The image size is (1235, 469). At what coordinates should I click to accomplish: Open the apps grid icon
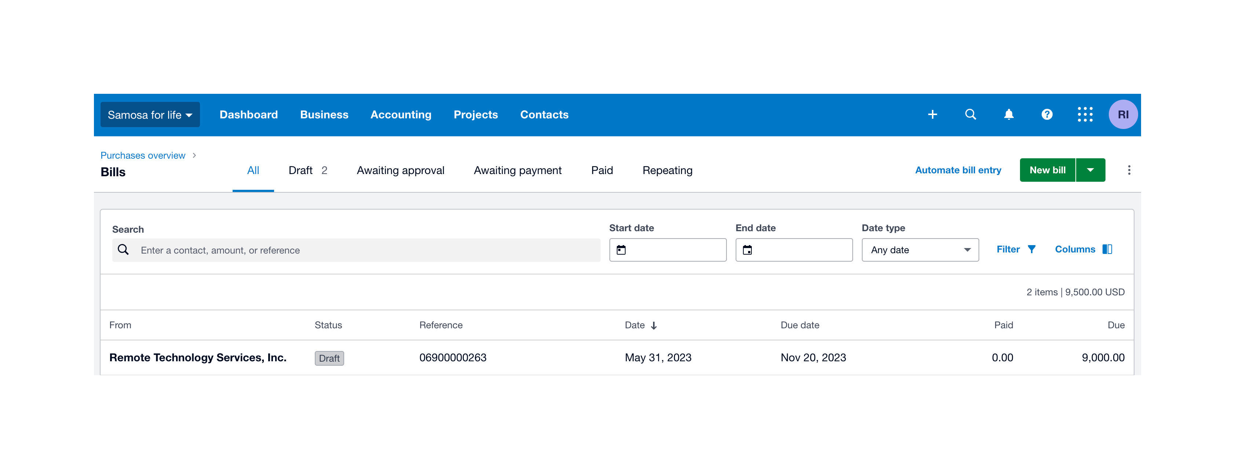(1085, 114)
